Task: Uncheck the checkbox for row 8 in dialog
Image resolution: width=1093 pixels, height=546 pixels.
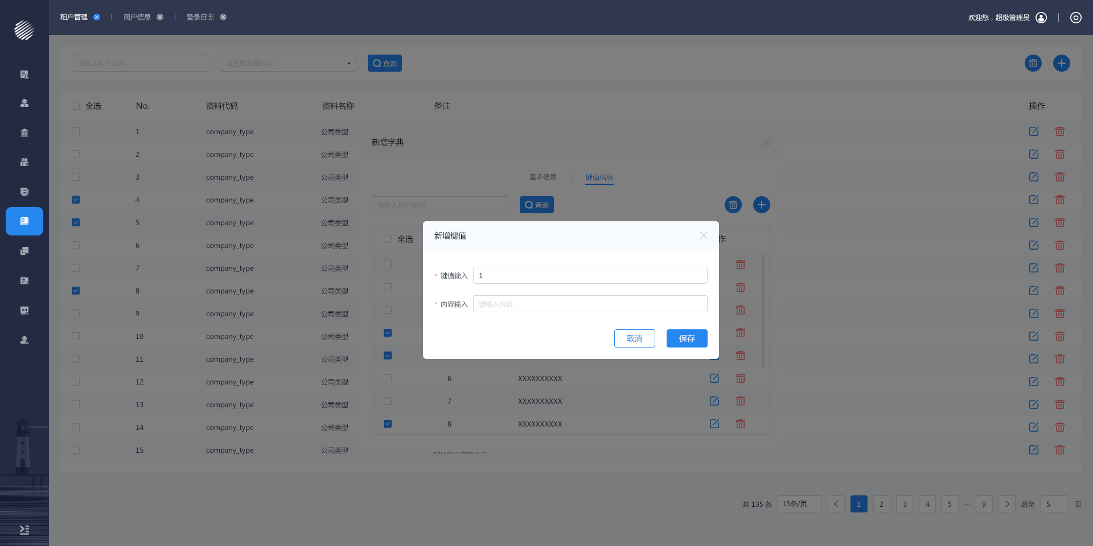Action: click(388, 424)
